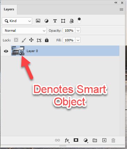Create a new layer

(104, 140)
